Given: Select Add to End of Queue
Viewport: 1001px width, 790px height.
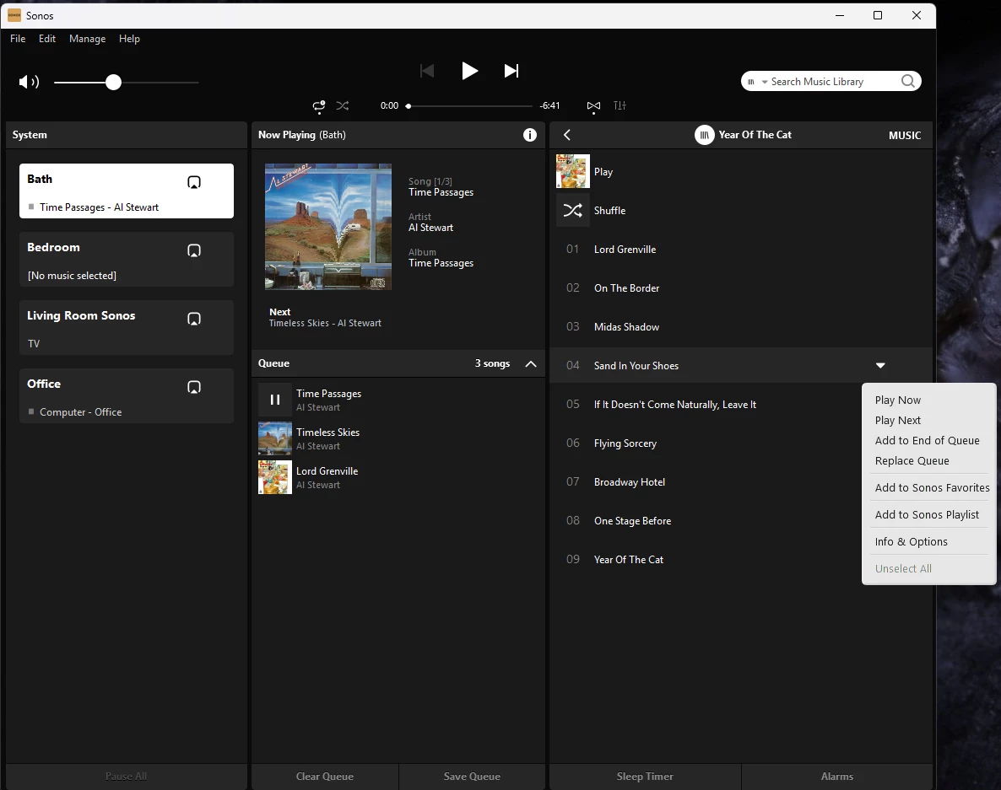Looking at the screenshot, I should tap(927, 441).
